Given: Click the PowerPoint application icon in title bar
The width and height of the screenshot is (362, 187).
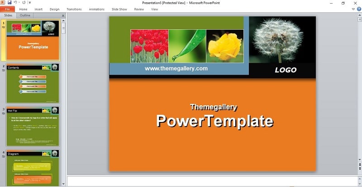Looking at the screenshot, I should (2, 3).
